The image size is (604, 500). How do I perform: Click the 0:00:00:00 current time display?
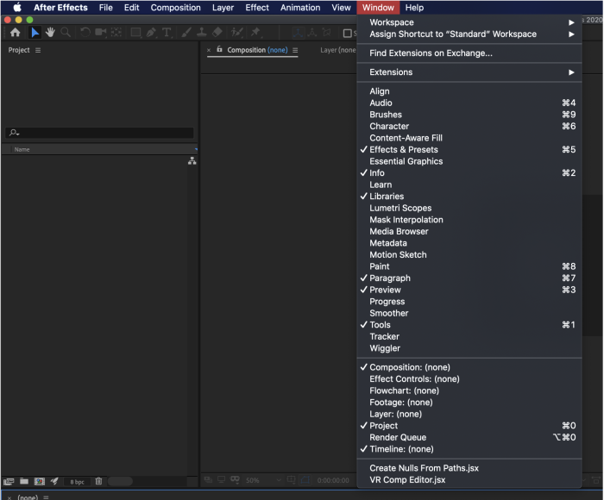333,480
